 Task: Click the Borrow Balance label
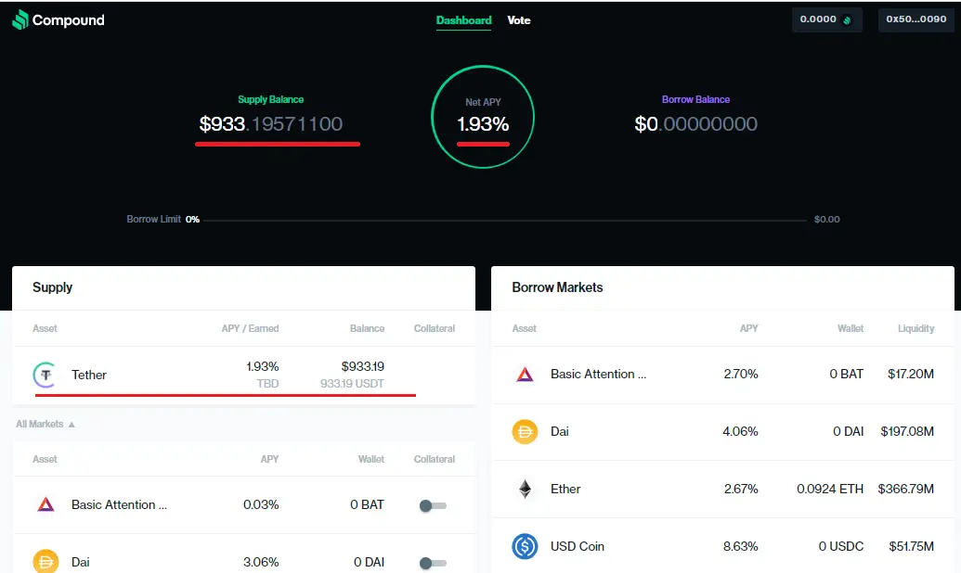click(x=695, y=99)
